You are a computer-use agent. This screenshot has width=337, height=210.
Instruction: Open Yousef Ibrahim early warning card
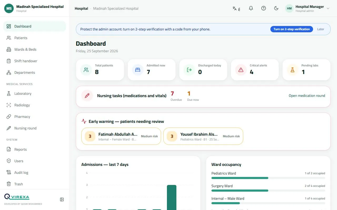[203, 136]
